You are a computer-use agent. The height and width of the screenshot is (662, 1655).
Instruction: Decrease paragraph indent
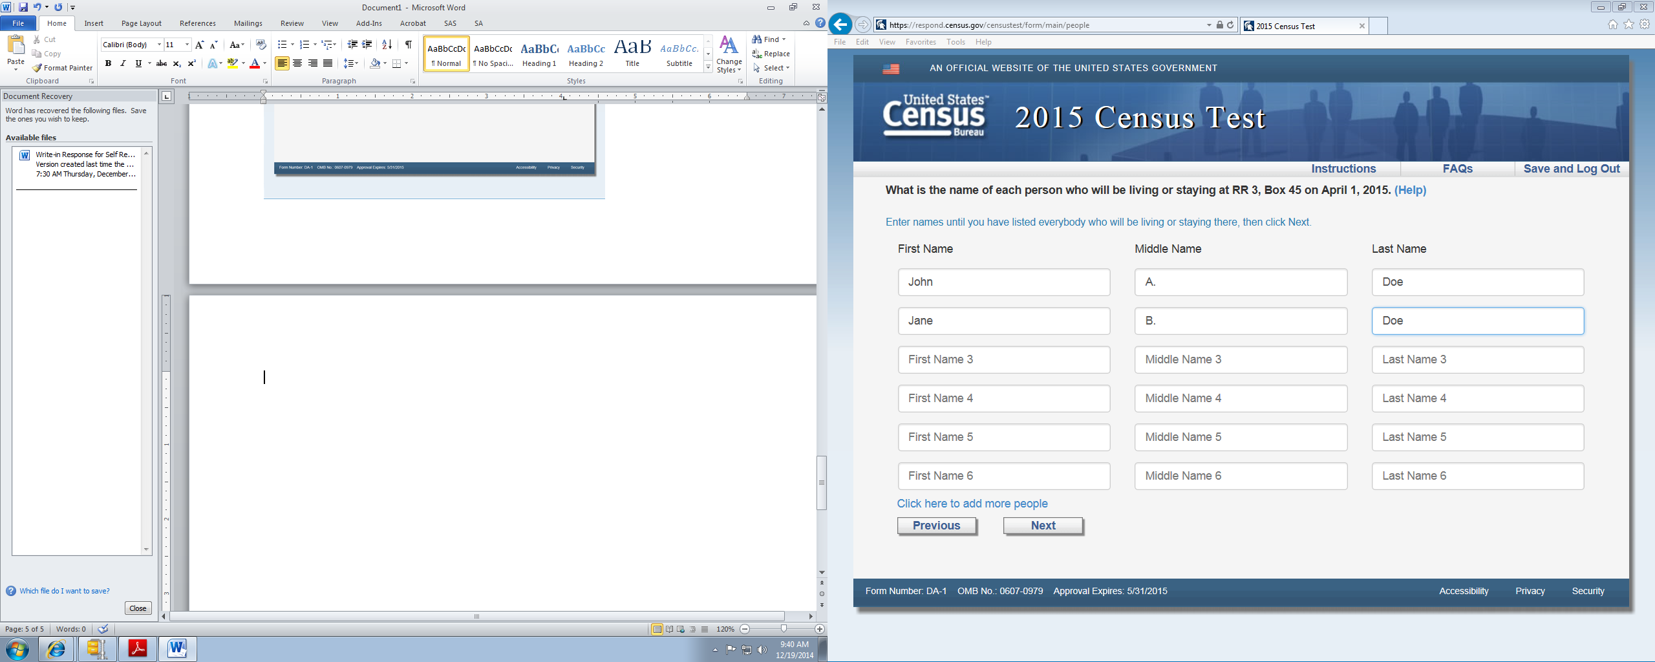click(352, 45)
